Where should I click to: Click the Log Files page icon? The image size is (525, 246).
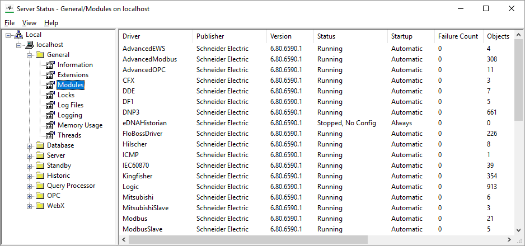tap(50, 105)
